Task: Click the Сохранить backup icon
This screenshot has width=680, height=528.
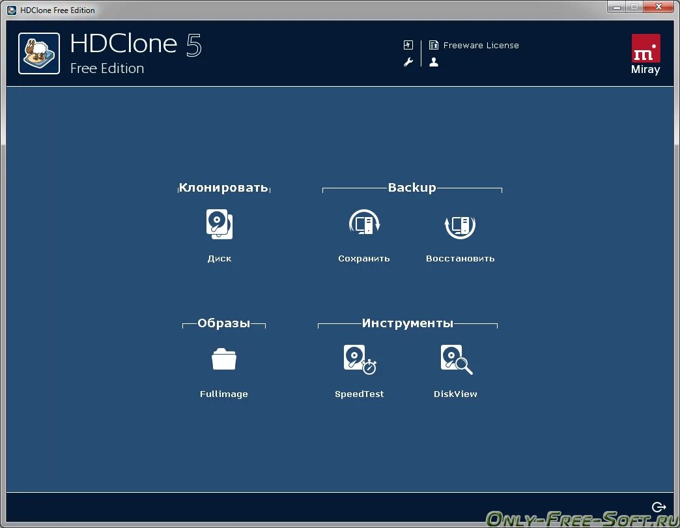Action: pyautogui.click(x=364, y=224)
